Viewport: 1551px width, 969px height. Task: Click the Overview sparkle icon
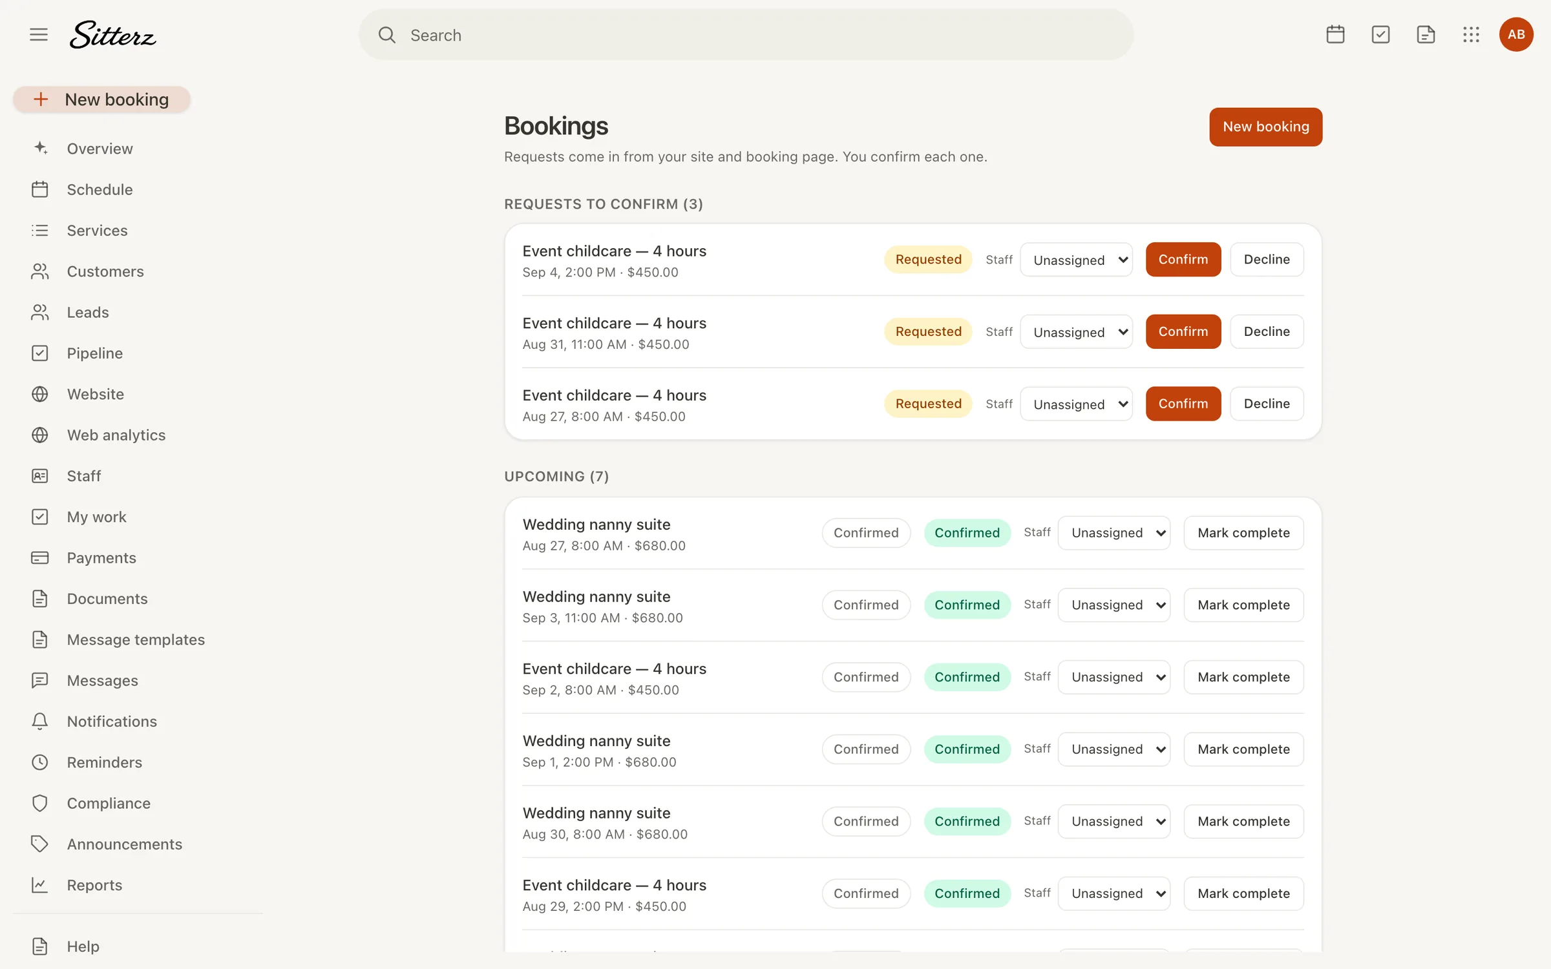[40, 149]
